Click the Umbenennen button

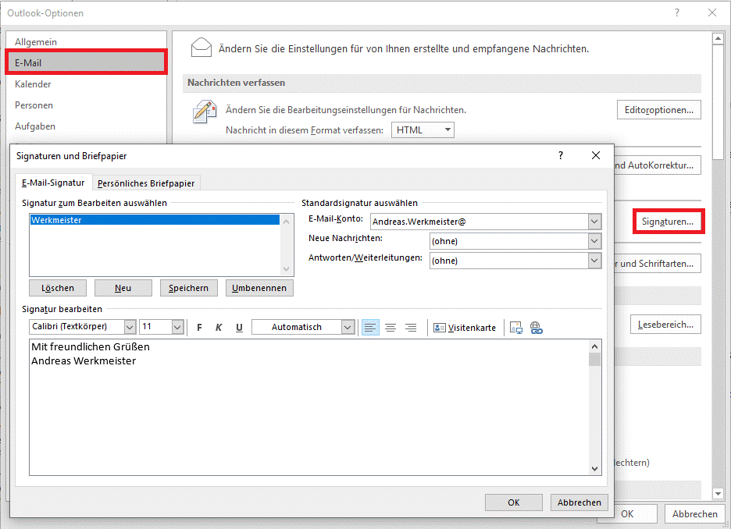[x=259, y=288]
